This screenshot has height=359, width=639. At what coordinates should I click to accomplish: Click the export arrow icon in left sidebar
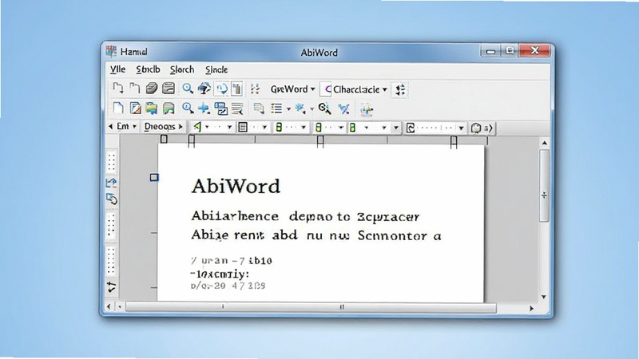pos(111,183)
